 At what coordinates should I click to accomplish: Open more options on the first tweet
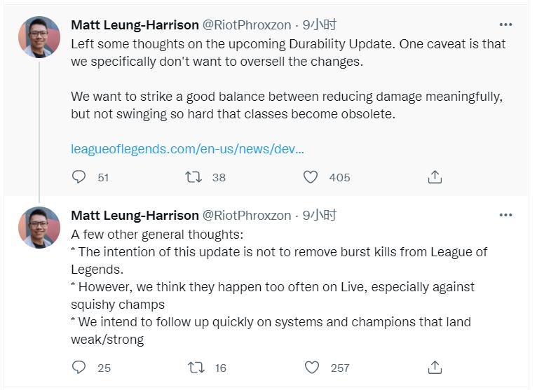[505, 25]
